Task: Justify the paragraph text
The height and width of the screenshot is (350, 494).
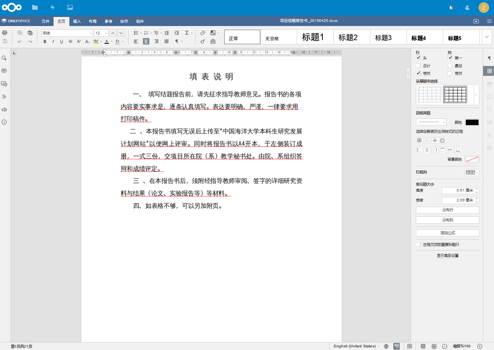Action: pos(166,41)
